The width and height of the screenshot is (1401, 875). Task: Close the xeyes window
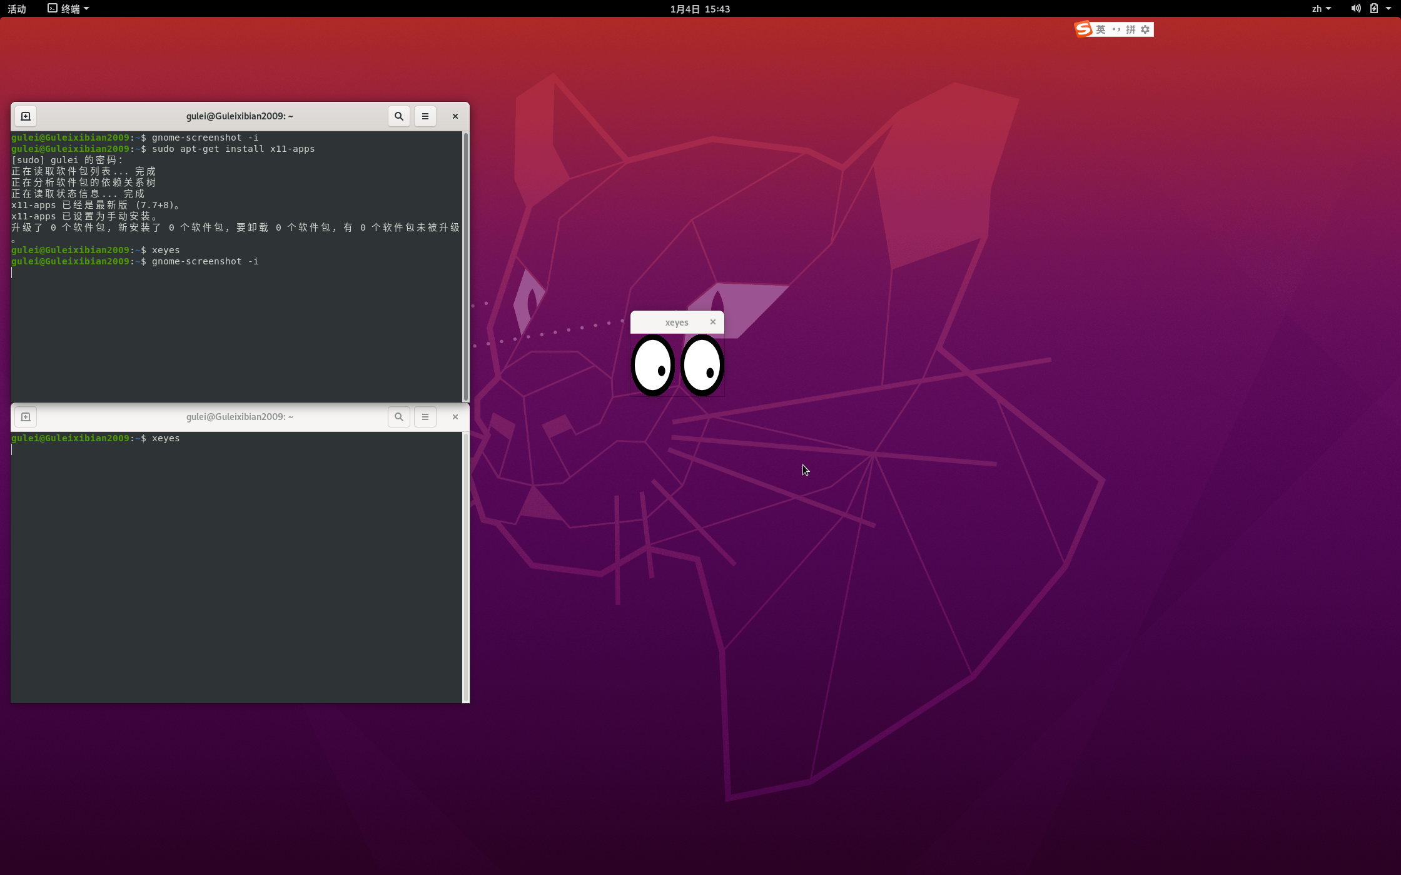click(x=712, y=322)
